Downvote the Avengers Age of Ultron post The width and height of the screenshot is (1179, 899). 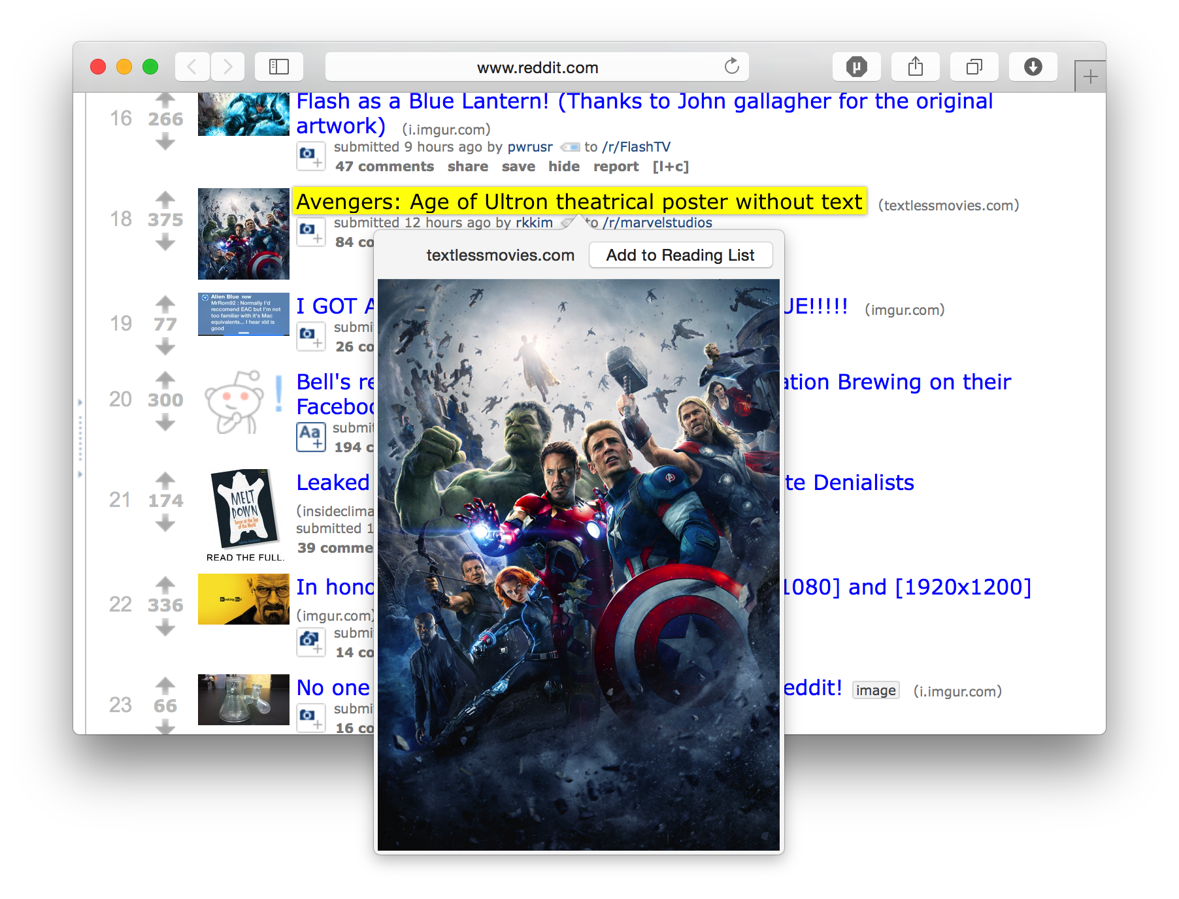tap(165, 242)
